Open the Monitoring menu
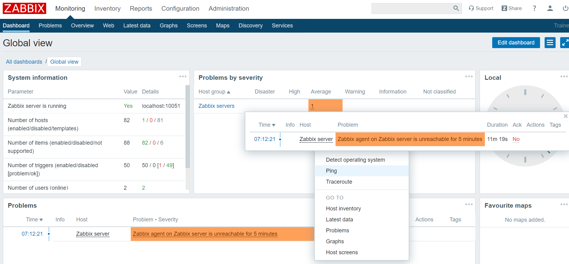Viewport: 569px width, 264px height. coord(70,9)
